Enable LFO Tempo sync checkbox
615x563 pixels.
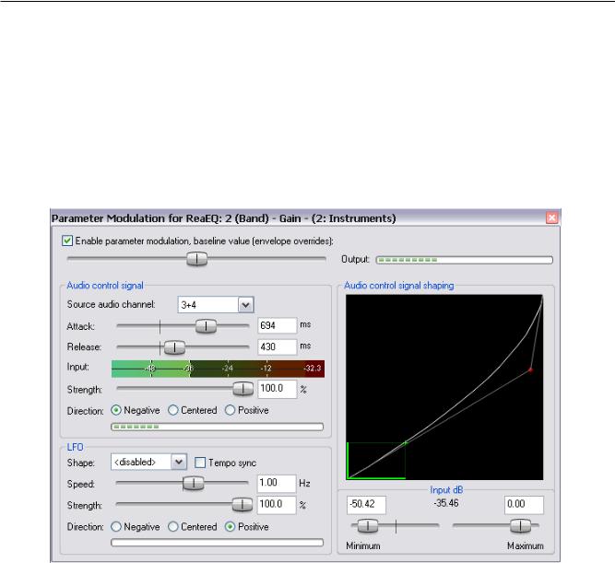point(200,463)
